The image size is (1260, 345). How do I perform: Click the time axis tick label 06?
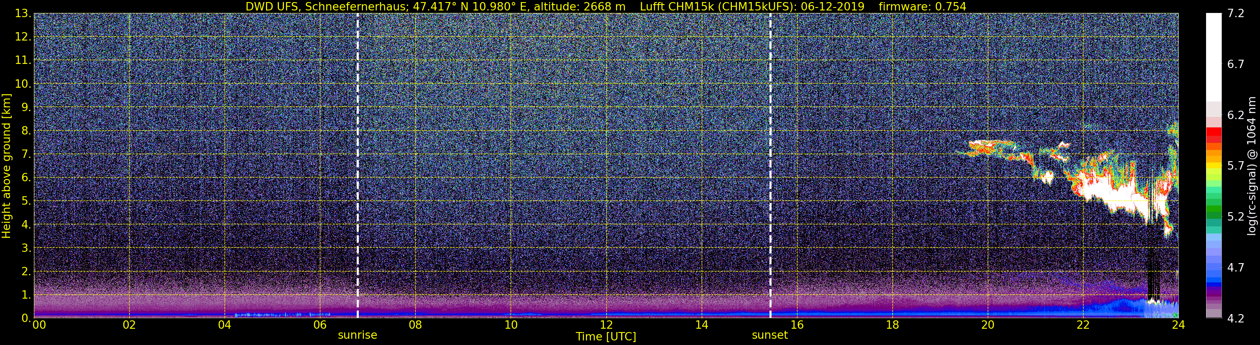point(320,325)
